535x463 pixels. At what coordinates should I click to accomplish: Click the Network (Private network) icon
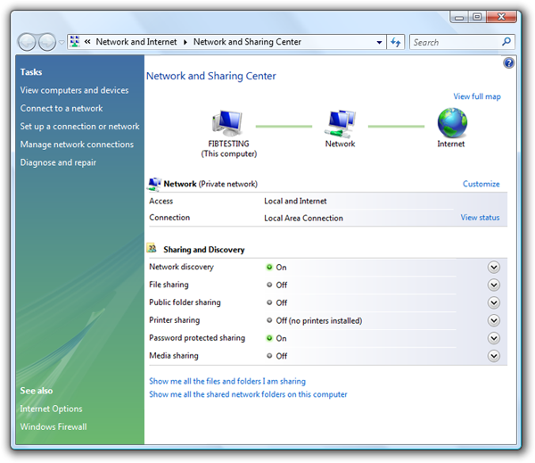154,184
